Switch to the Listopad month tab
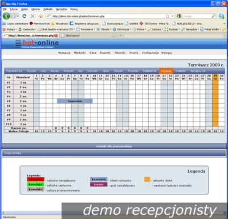The height and width of the screenshot is (219, 228). click(166, 71)
